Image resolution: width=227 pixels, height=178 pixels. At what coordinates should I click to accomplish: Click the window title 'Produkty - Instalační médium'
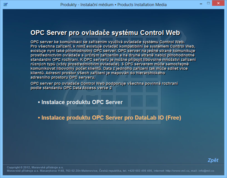[86, 5]
